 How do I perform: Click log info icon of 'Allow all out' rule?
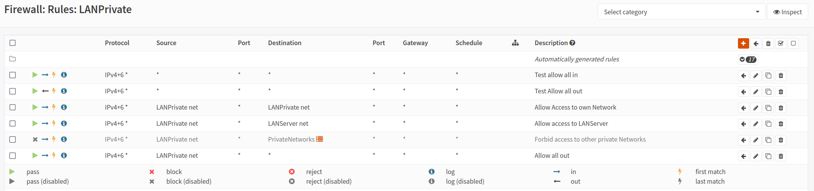(64, 156)
